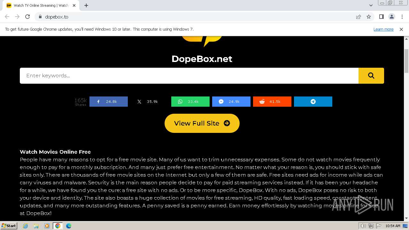Dismiss the Chrome update notification bar

(x=401, y=29)
